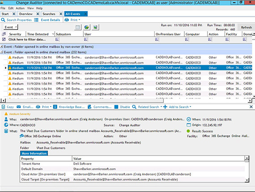
Task: Click the Copy event button
Action: pos(8,107)
